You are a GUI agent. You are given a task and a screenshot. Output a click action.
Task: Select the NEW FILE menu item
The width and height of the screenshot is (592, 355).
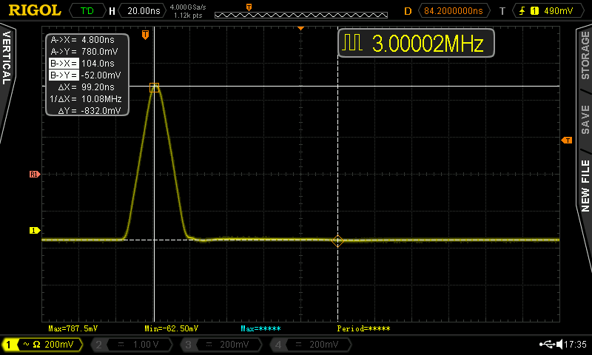[x=585, y=185]
